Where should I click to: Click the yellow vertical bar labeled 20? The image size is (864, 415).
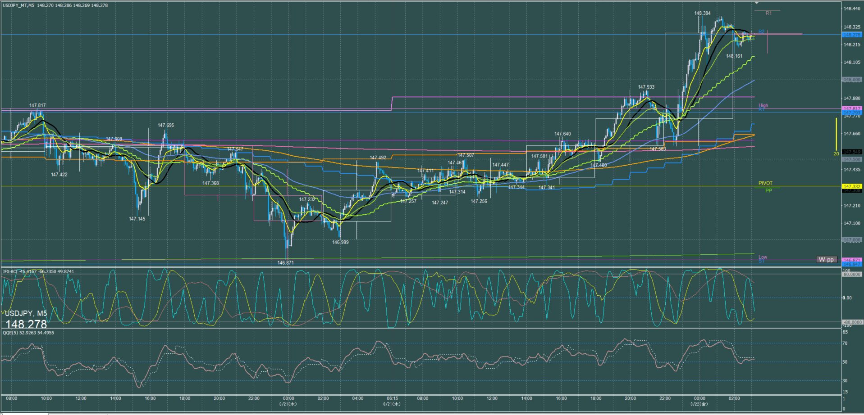(x=836, y=134)
